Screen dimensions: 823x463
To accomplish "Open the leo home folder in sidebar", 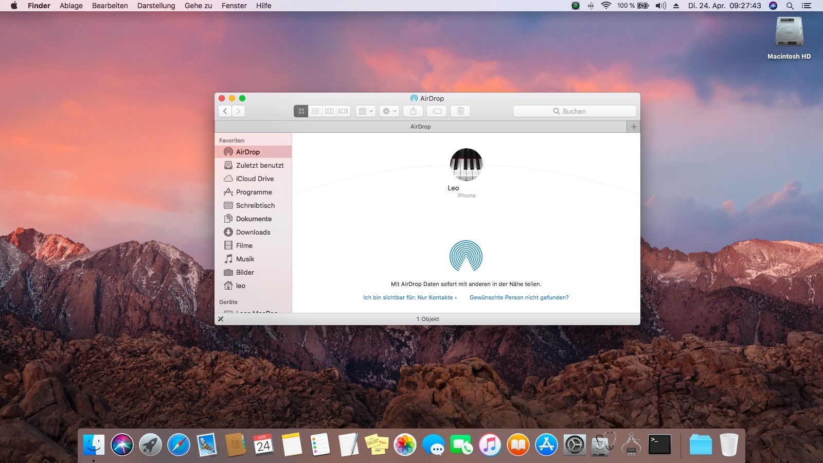I will point(253,286).
